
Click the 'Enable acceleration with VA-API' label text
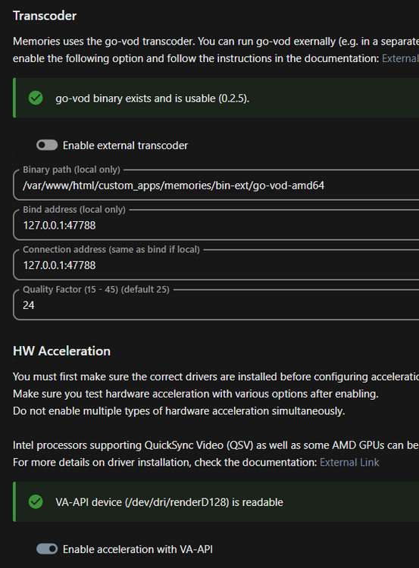pyautogui.click(x=138, y=549)
